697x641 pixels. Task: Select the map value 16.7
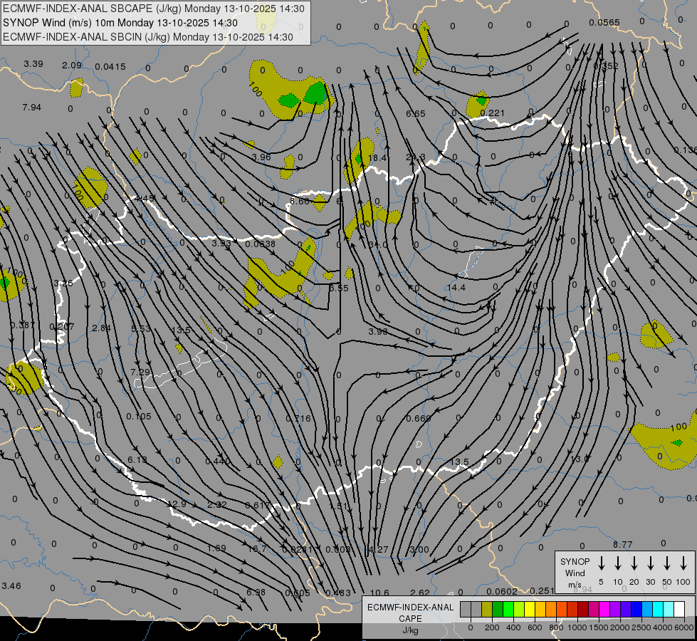coord(256,549)
